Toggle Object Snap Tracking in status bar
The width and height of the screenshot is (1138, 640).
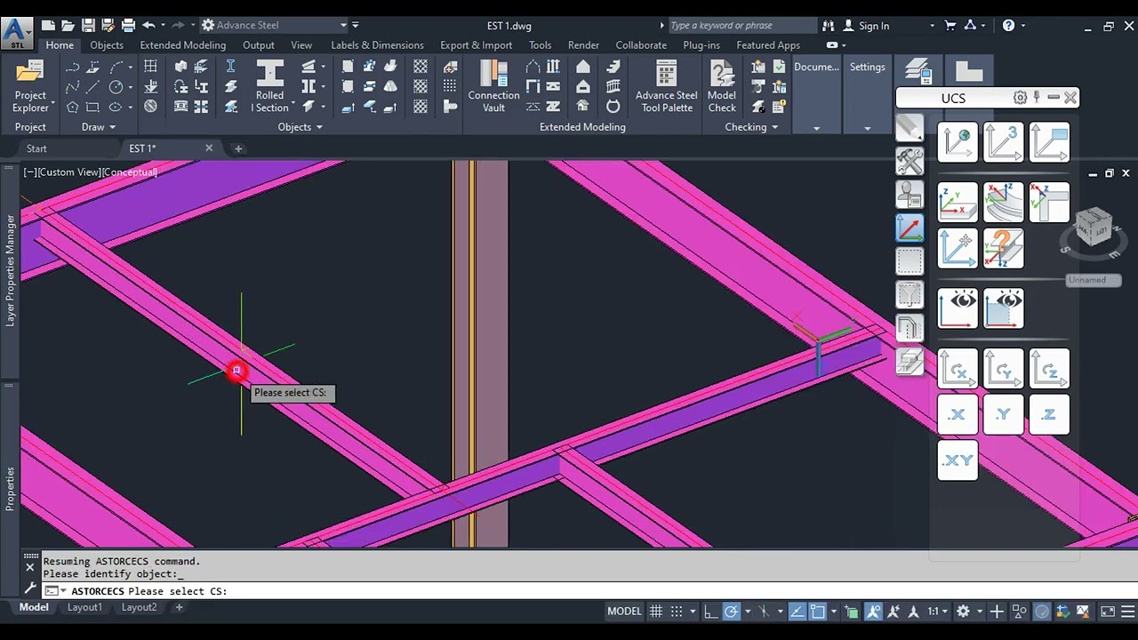(797, 612)
